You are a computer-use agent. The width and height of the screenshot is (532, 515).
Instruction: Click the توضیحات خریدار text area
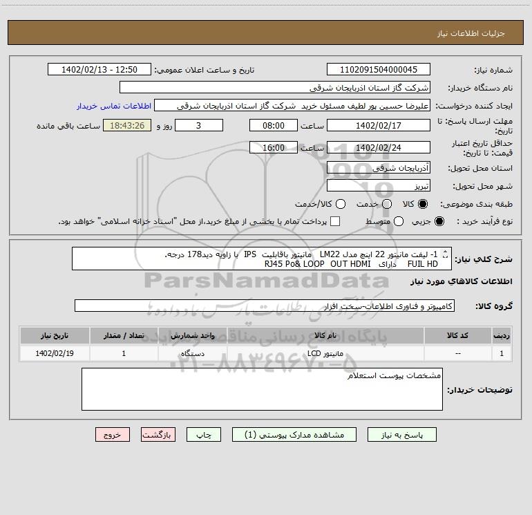point(262,389)
